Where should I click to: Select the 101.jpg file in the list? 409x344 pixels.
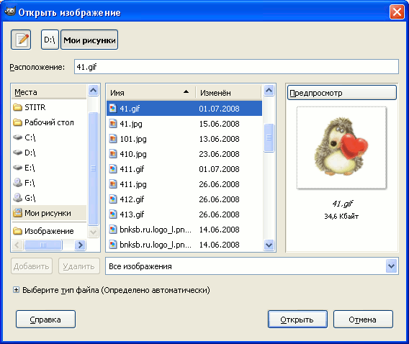(x=184, y=139)
